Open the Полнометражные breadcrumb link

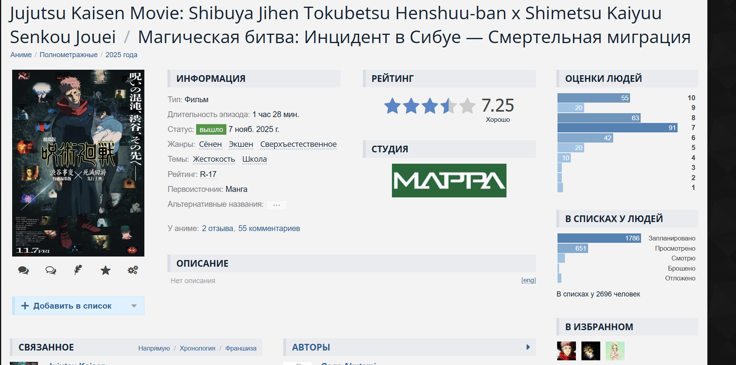pyautogui.click(x=69, y=55)
